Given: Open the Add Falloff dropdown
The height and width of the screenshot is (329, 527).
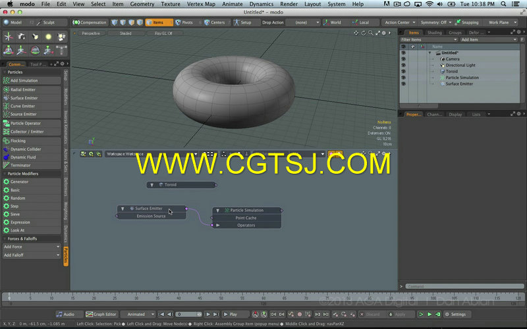Looking at the screenshot, I should 32,255.
